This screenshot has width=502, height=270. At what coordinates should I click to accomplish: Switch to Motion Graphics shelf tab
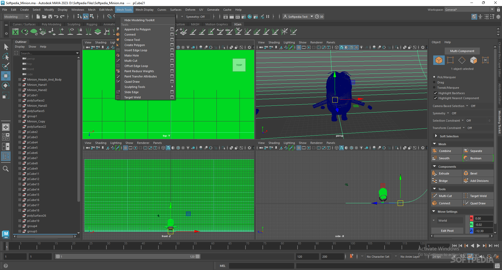[x=216, y=24]
